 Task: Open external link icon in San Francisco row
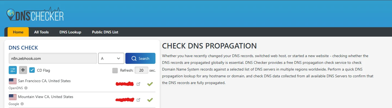pyautogui.click(x=138, y=84)
